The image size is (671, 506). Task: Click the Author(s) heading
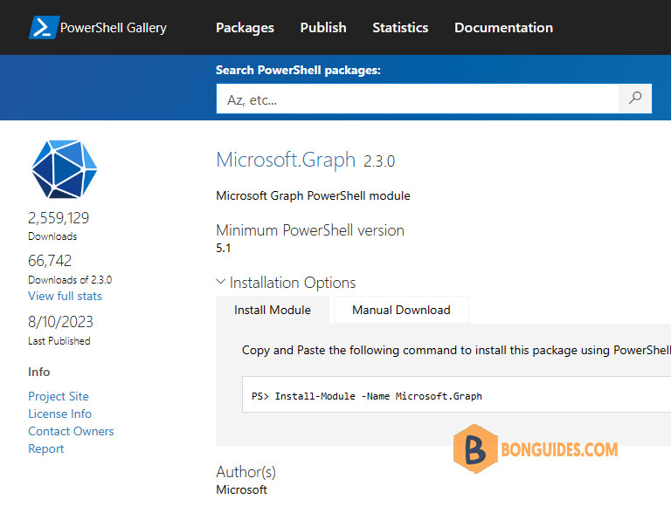pos(246,472)
